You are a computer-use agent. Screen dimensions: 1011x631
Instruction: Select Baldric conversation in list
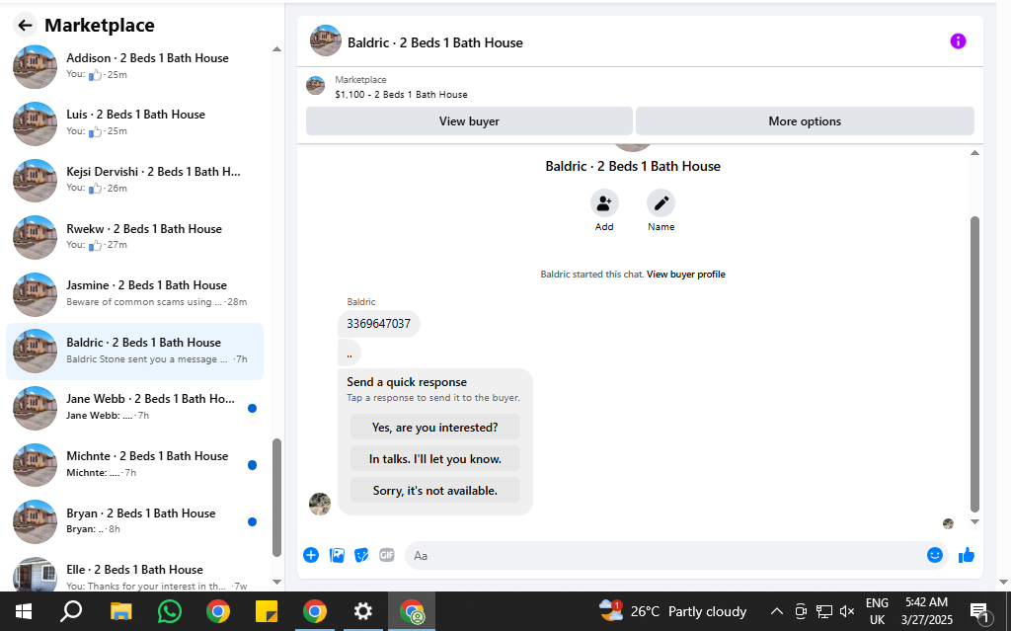click(134, 351)
